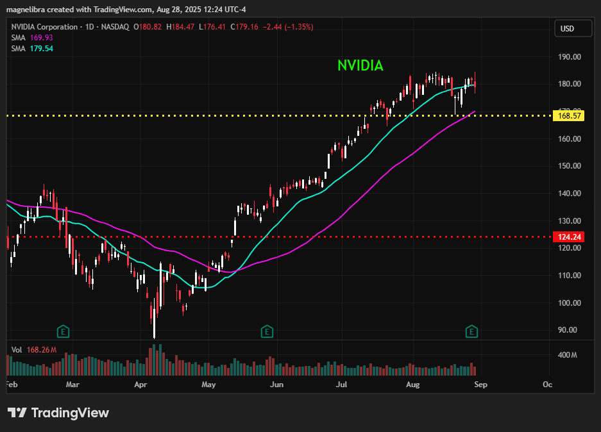Click the 190.00 price axis label
Image resolution: width=601 pixels, height=432 pixels.
click(569, 56)
